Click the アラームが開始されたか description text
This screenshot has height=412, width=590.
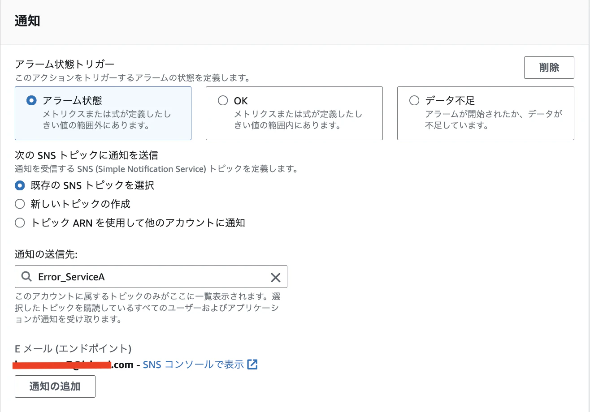[494, 120]
